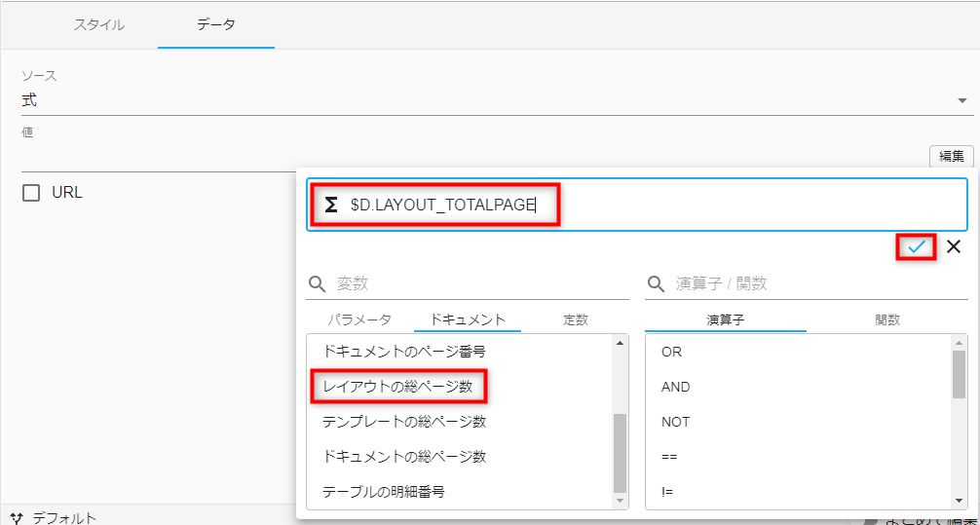Click the variable search magnifier icon

point(318,284)
